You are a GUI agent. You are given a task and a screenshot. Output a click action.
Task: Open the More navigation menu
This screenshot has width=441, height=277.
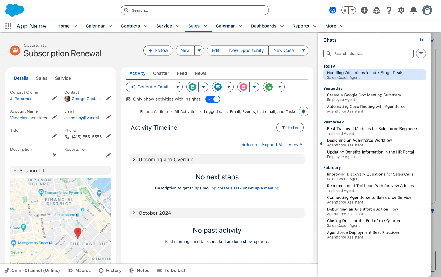334,26
